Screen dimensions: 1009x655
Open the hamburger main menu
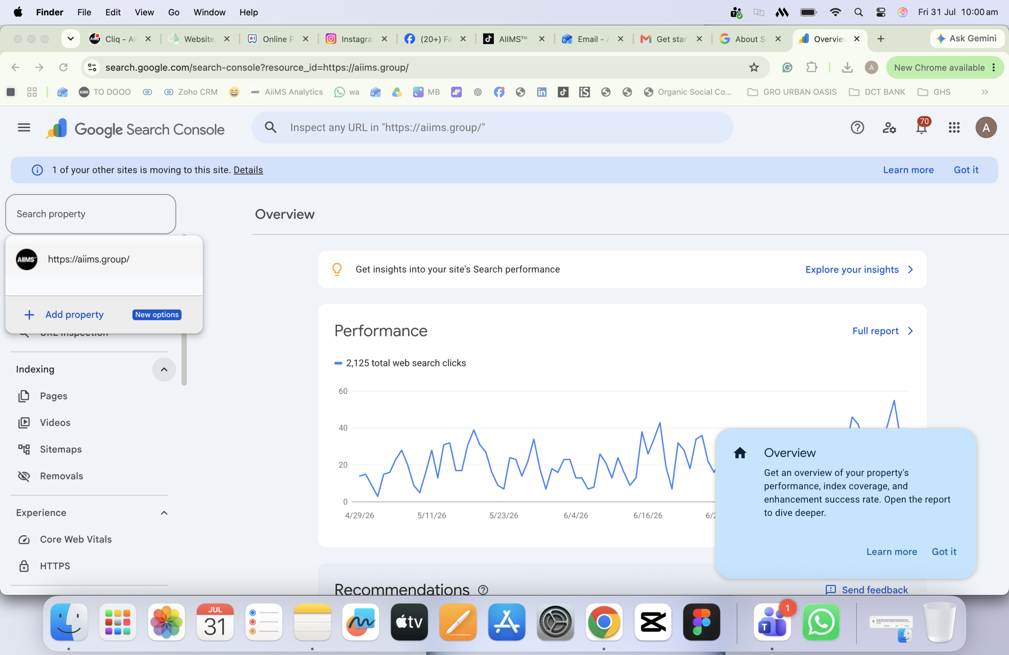tap(24, 128)
